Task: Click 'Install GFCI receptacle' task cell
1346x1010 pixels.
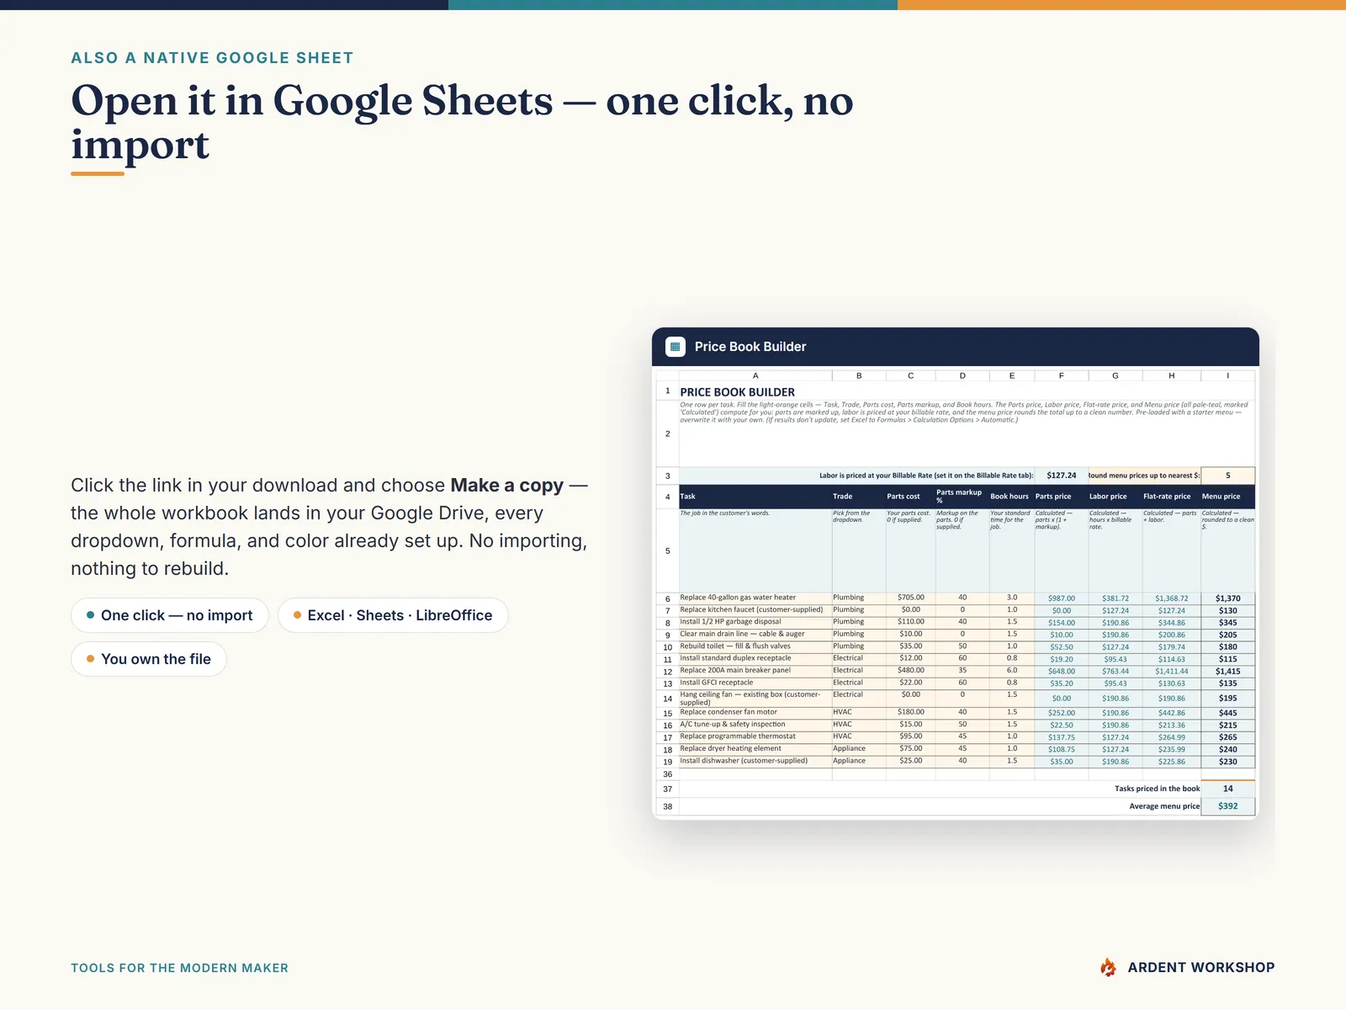Action: (755, 683)
